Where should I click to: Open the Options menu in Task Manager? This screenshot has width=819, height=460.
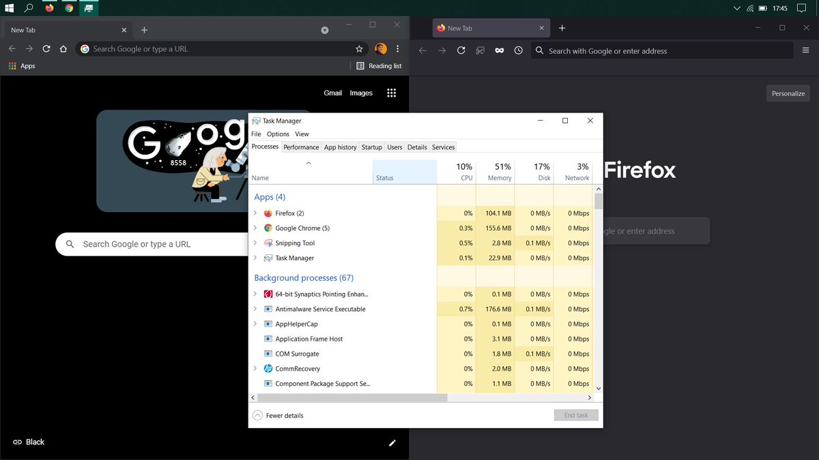[278, 134]
